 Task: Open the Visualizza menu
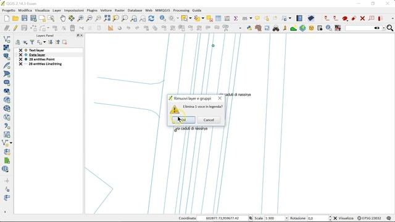pyautogui.click(x=42, y=10)
